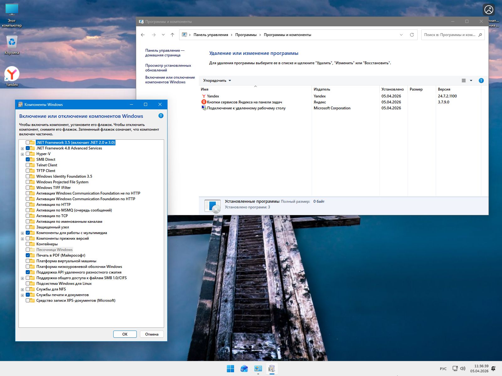Click the Windows Start button on taskbar
The height and width of the screenshot is (376, 502).
pos(230,369)
